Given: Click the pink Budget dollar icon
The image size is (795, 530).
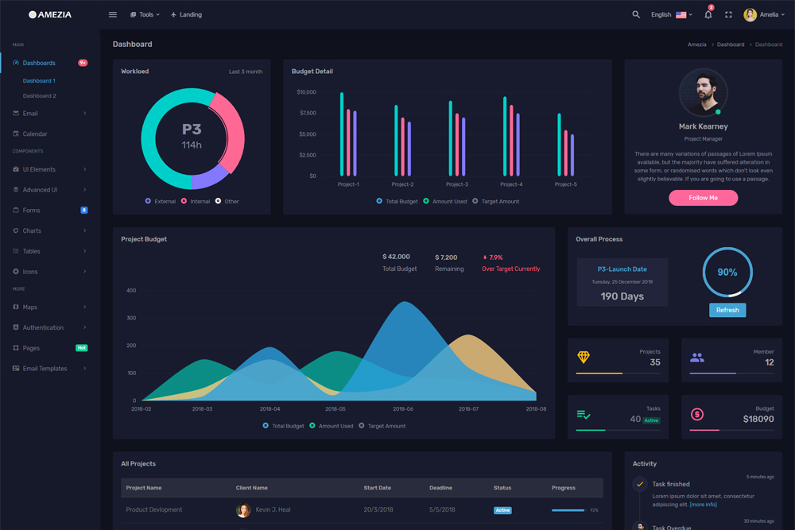Looking at the screenshot, I should (697, 414).
